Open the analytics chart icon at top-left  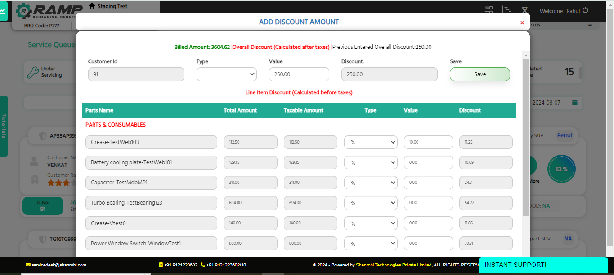pos(3,11)
